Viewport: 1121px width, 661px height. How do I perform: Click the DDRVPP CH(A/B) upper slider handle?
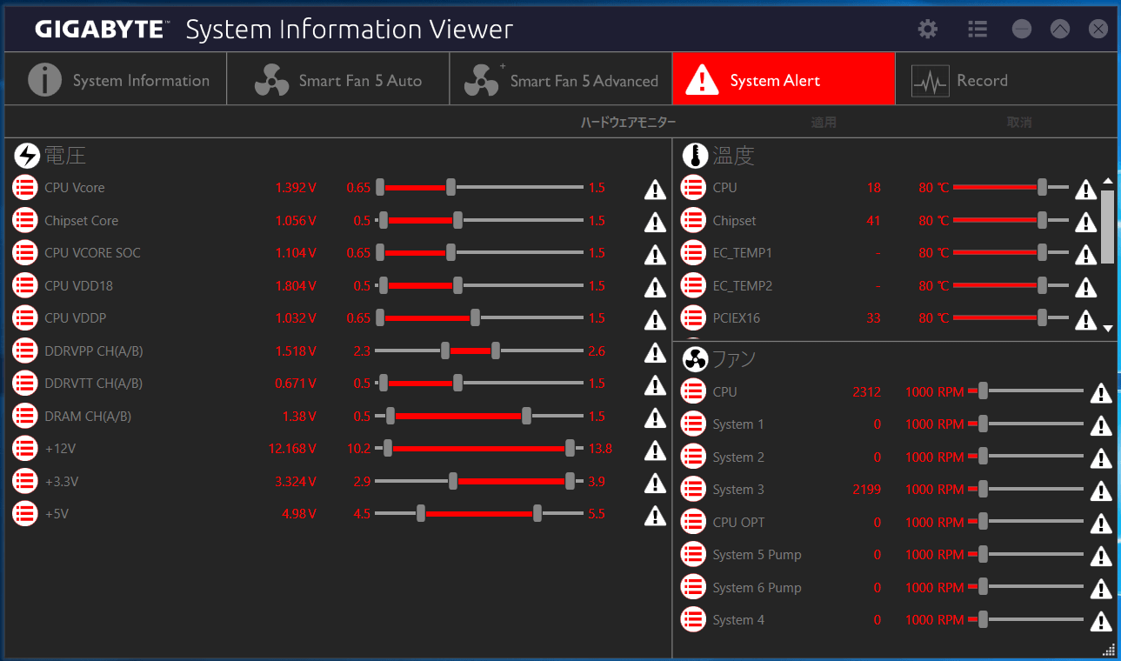coord(496,351)
